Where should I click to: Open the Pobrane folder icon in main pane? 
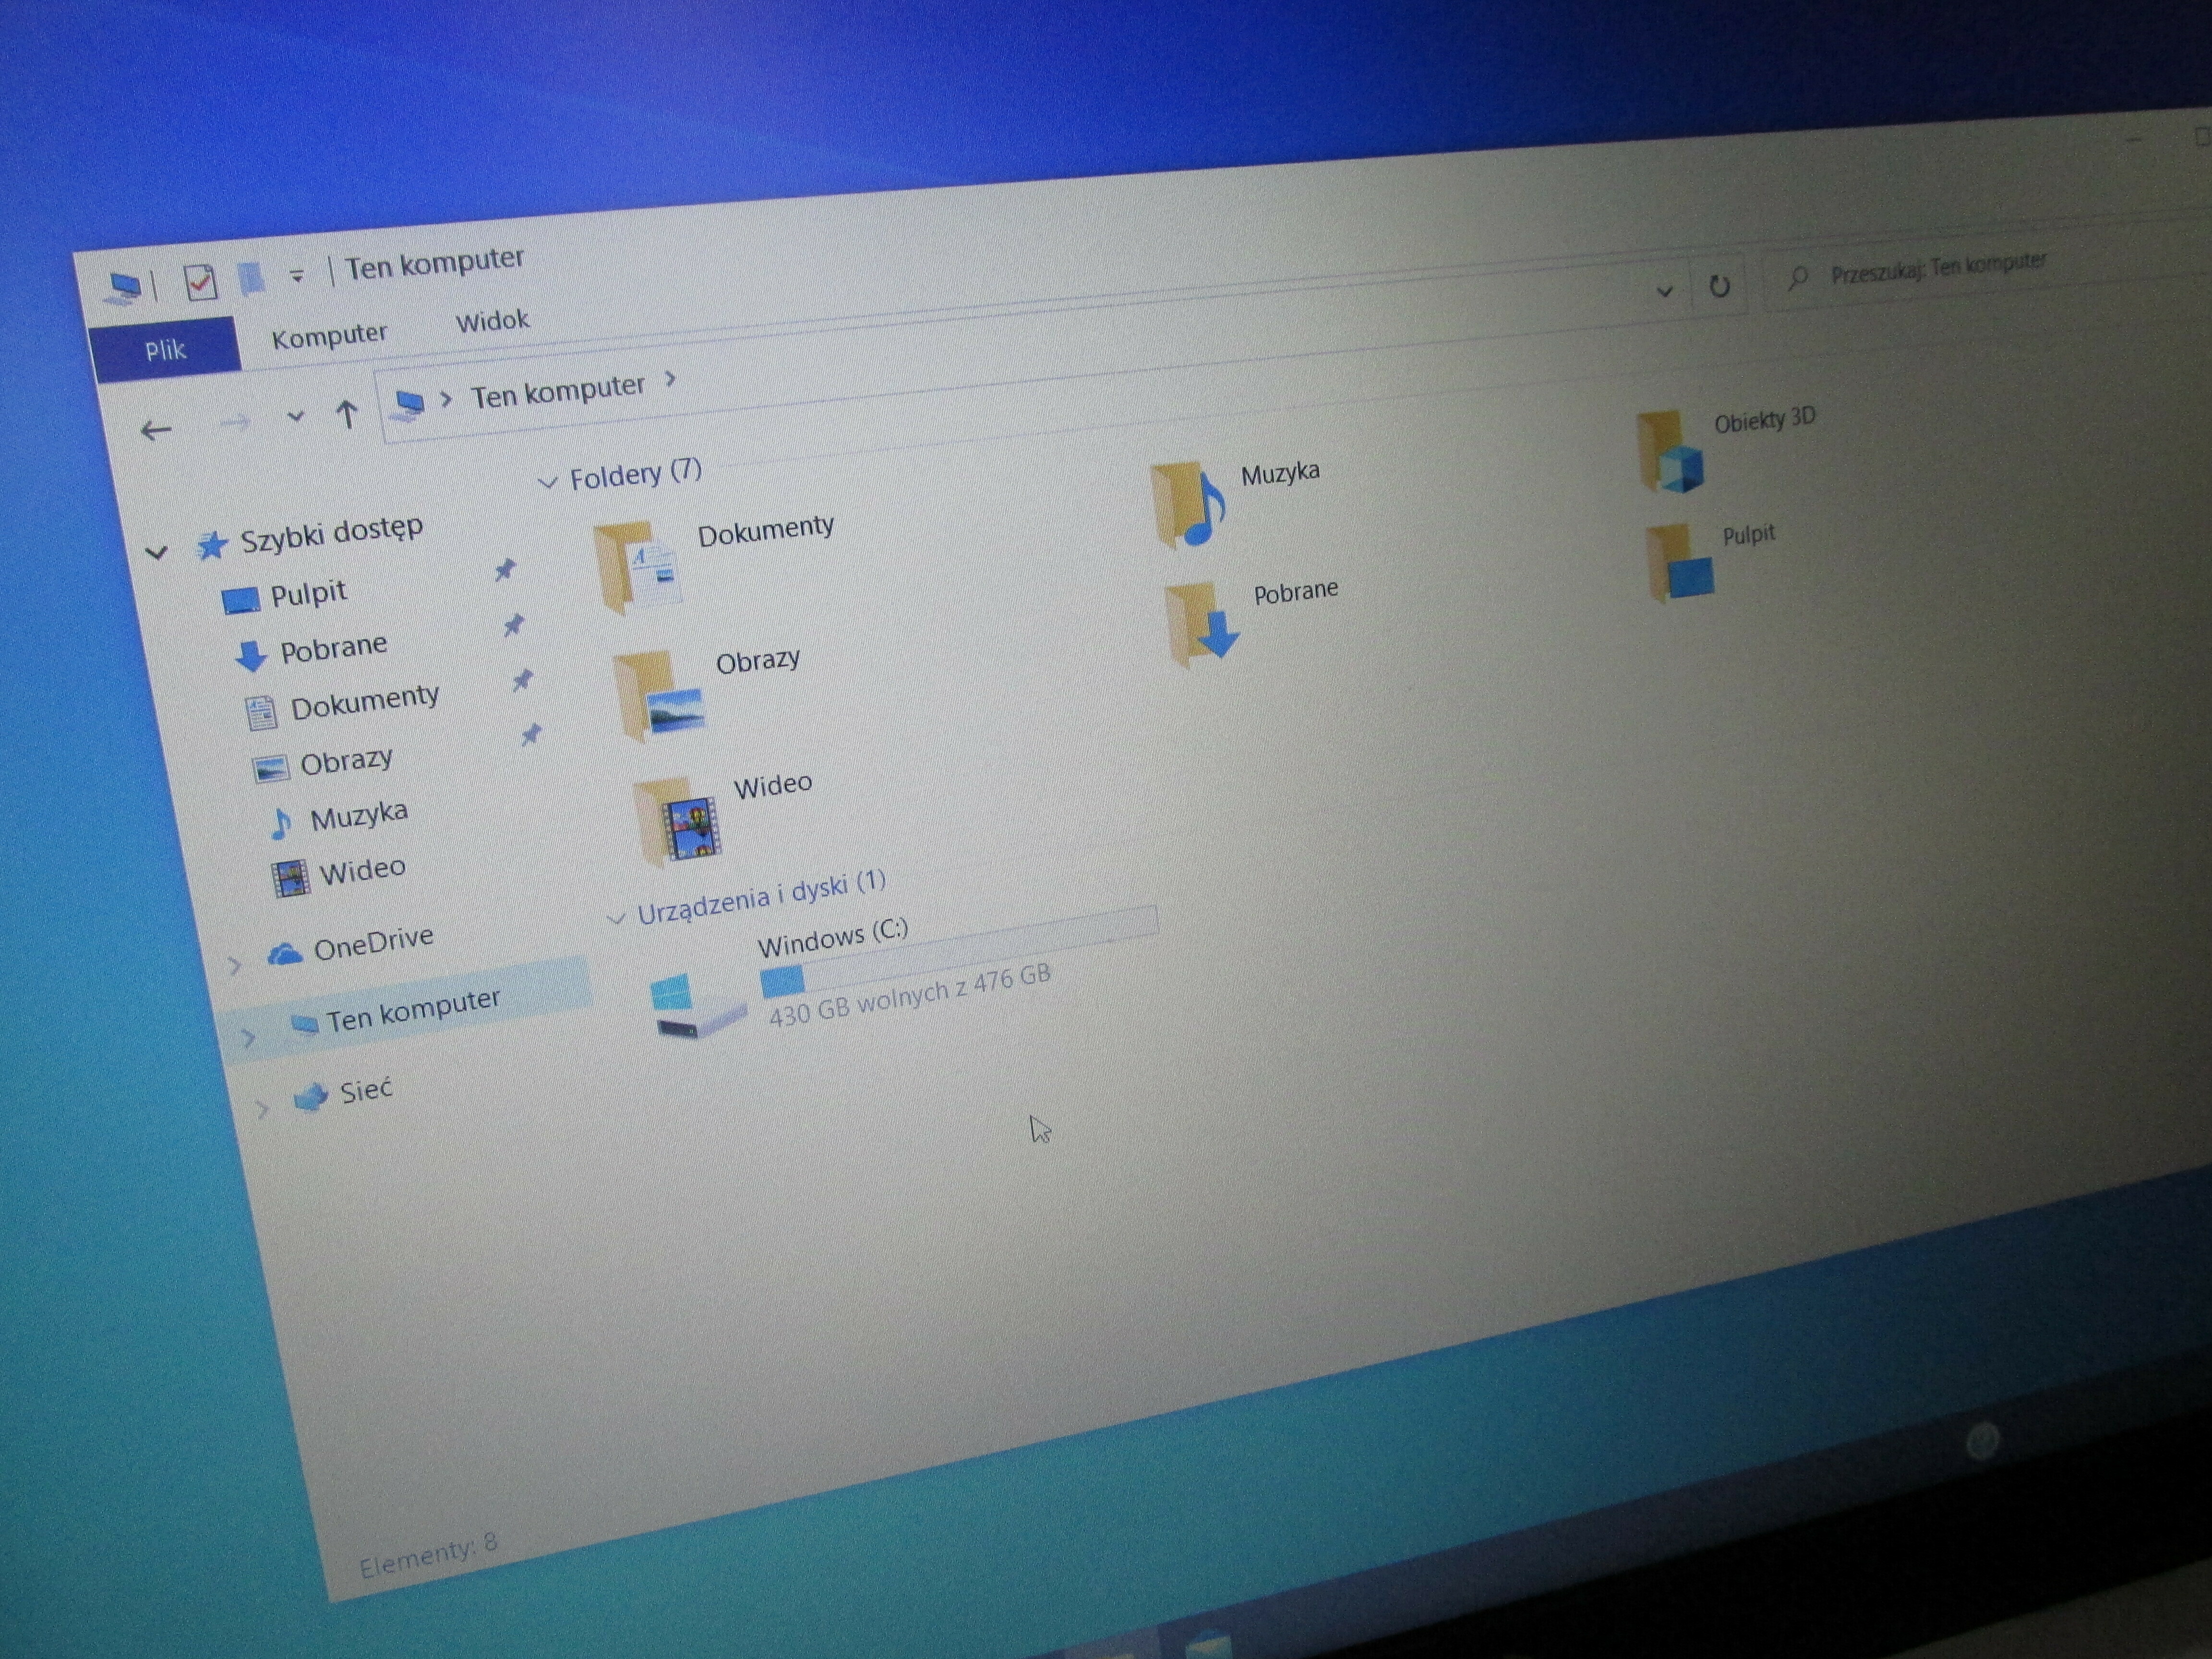tap(1202, 624)
